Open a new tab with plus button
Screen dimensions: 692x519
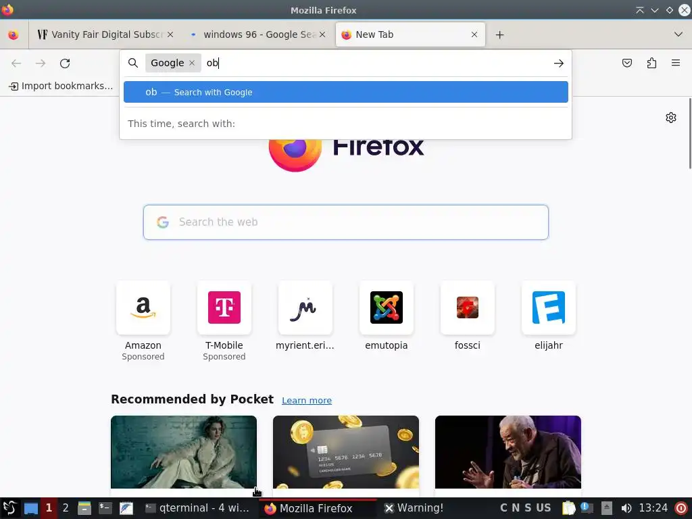[x=499, y=35]
